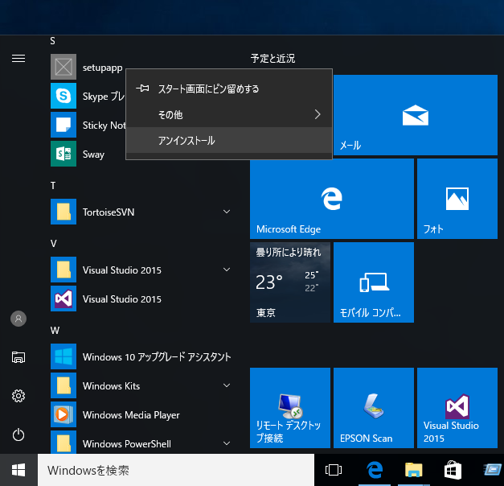504x486 pixels.
Task: Click the T letter heading
Action: tap(53, 186)
